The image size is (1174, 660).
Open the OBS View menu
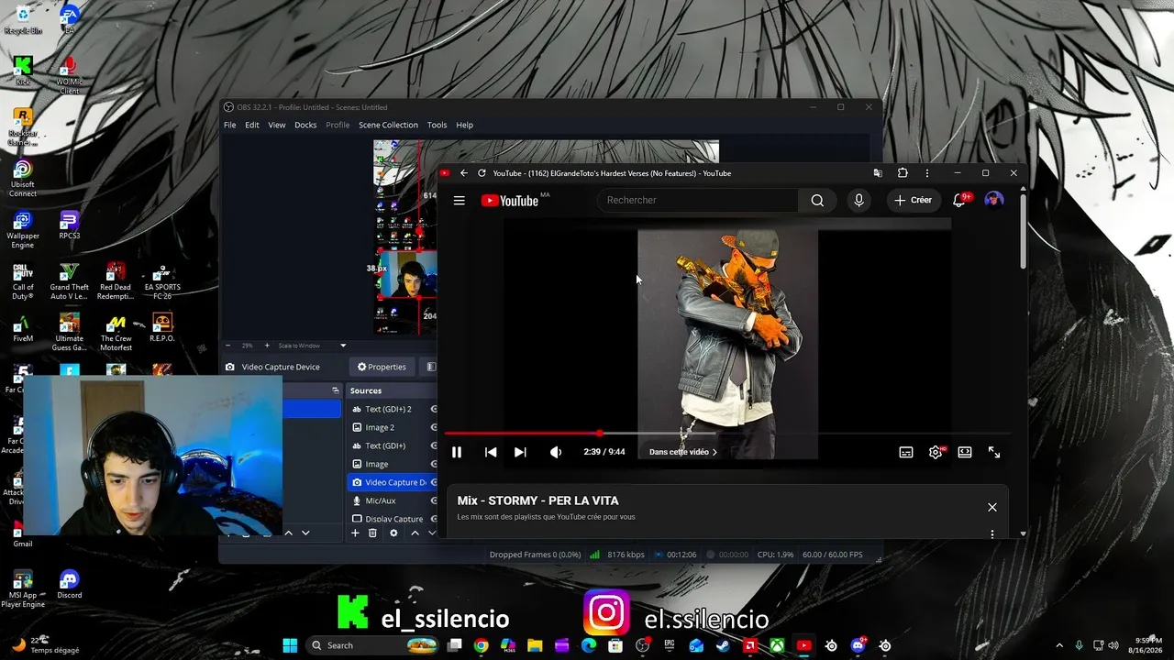pos(277,125)
